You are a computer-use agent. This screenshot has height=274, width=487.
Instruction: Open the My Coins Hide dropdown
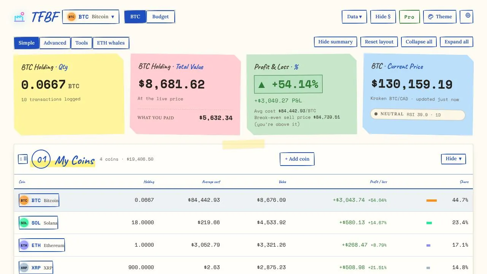tap(454, 159)
